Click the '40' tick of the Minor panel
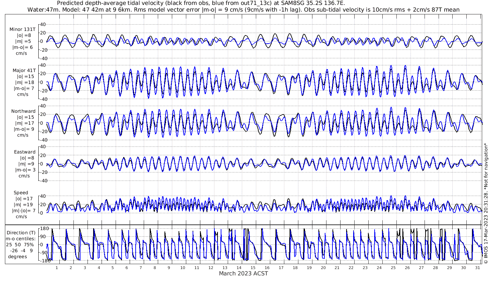This screenshot has height=281, width=492. pos(43,24)
